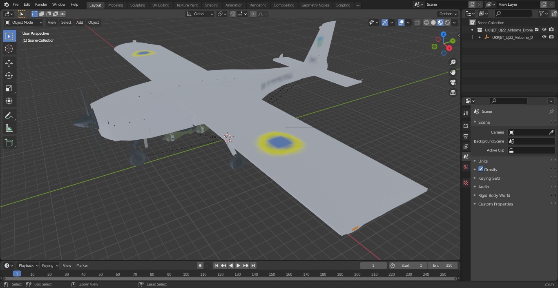
Task: Open the Options dropdown
Action: click(448, 14)
